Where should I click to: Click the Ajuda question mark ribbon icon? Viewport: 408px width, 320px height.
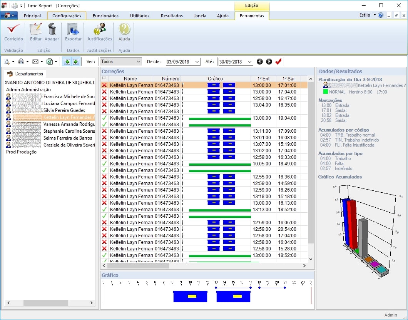[124, 30]
